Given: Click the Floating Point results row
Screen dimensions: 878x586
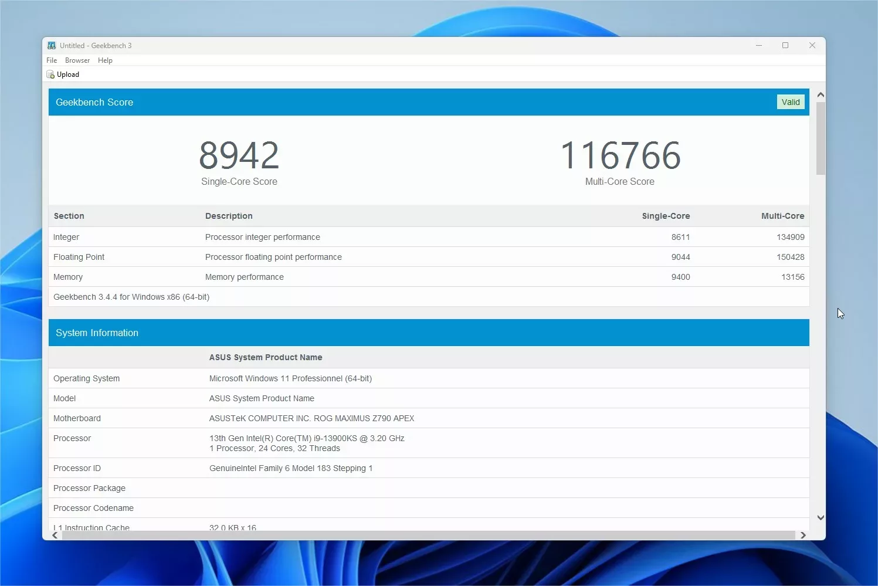Looking at the screenshot, I should pos(428,257).
